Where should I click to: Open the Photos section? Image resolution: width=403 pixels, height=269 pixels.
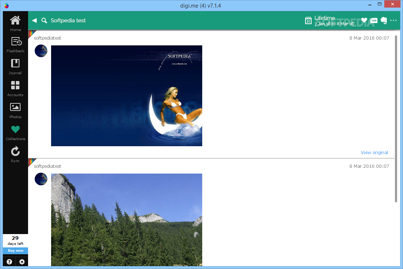[15, 111]
